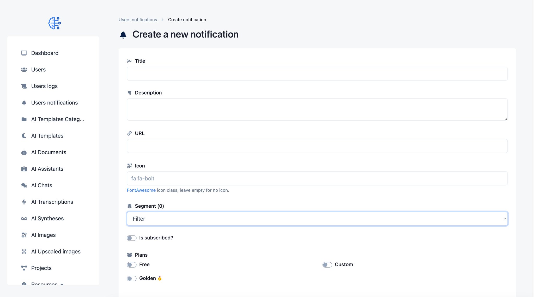Click the app logo at the top
The image size is (534, 297).
coord(54,23)
